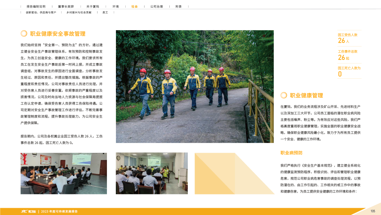Open the 报告编制说明 navigation tab

point(36,6)
